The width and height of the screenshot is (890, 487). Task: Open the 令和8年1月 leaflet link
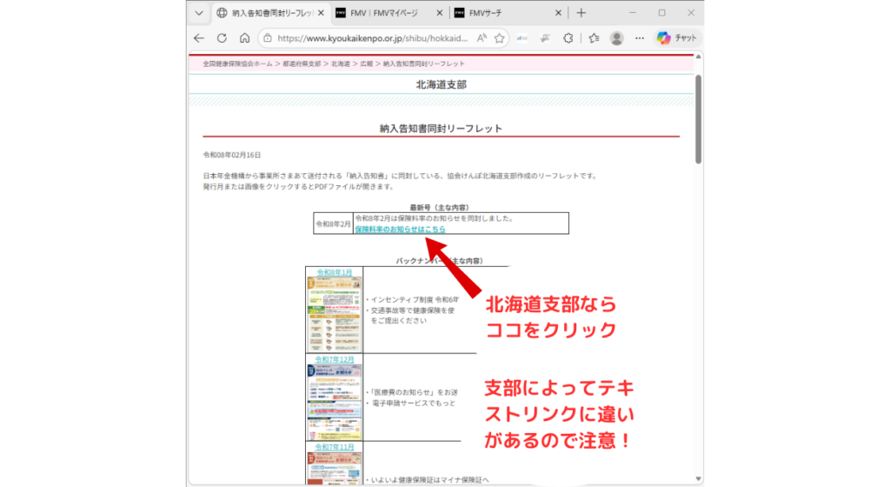[x=335, y=272]
